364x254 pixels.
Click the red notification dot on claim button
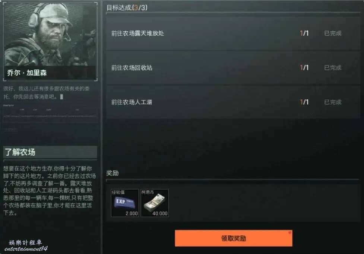point(289,232)
